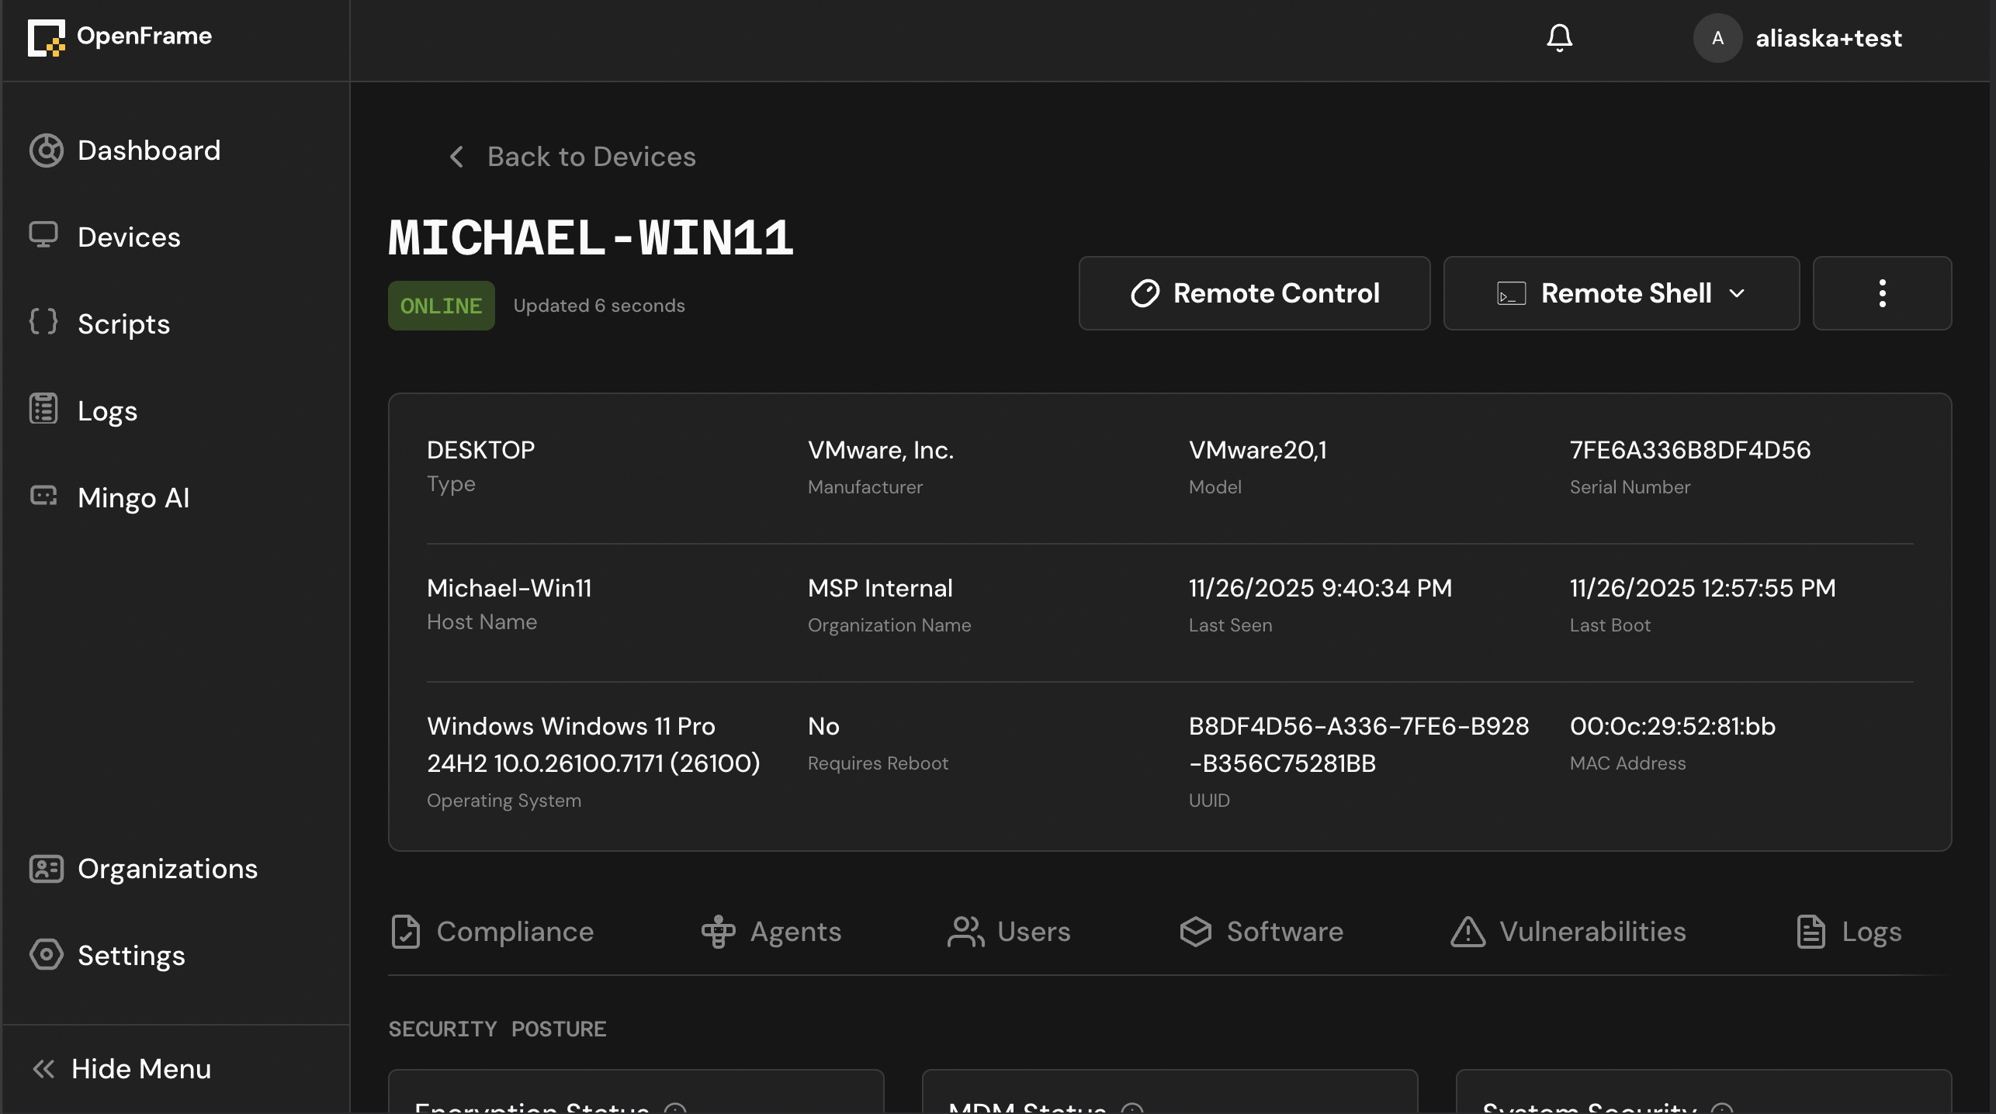The width and height of the screenshot is (1996, 1114).
Task: Click the MICHAEL-WIN11 device title
Action: tap(591, 237)
